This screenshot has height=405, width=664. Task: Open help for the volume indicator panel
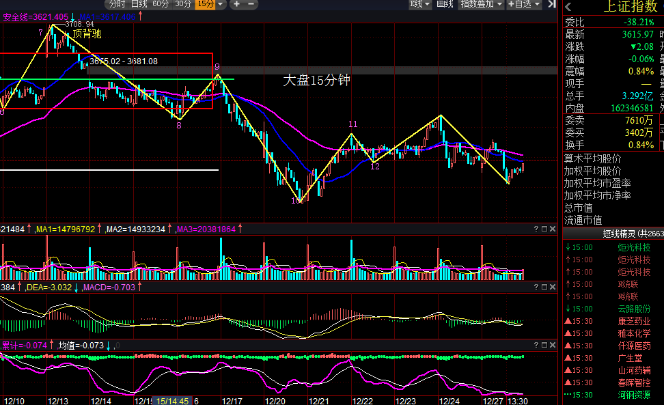coord(536,229)
